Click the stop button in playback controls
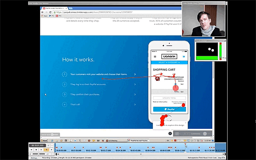This screenshot has height=160, width=256. click(36, 150)
